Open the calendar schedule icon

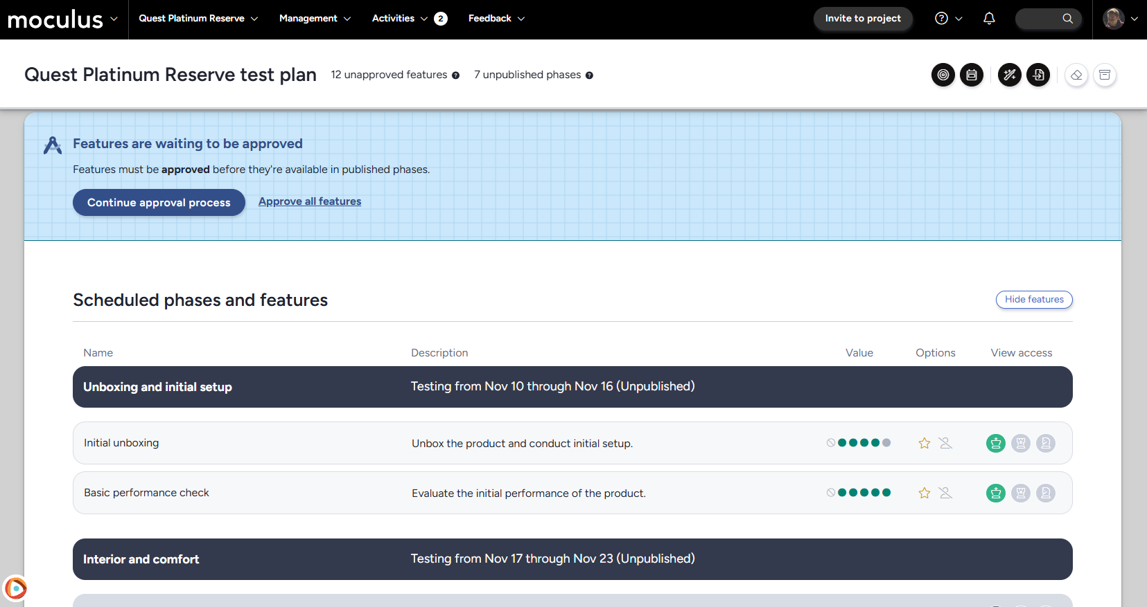[971, 75]
